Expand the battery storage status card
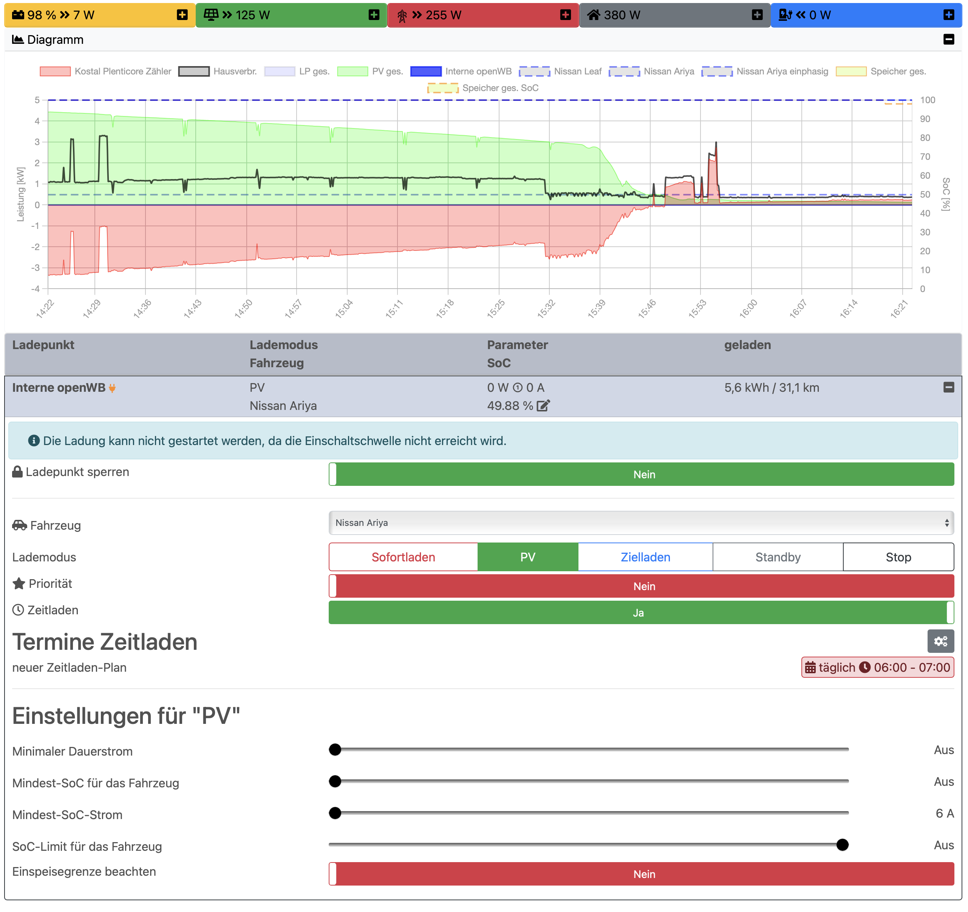Viewport: 968px width, 912px height. coord(182,15)
